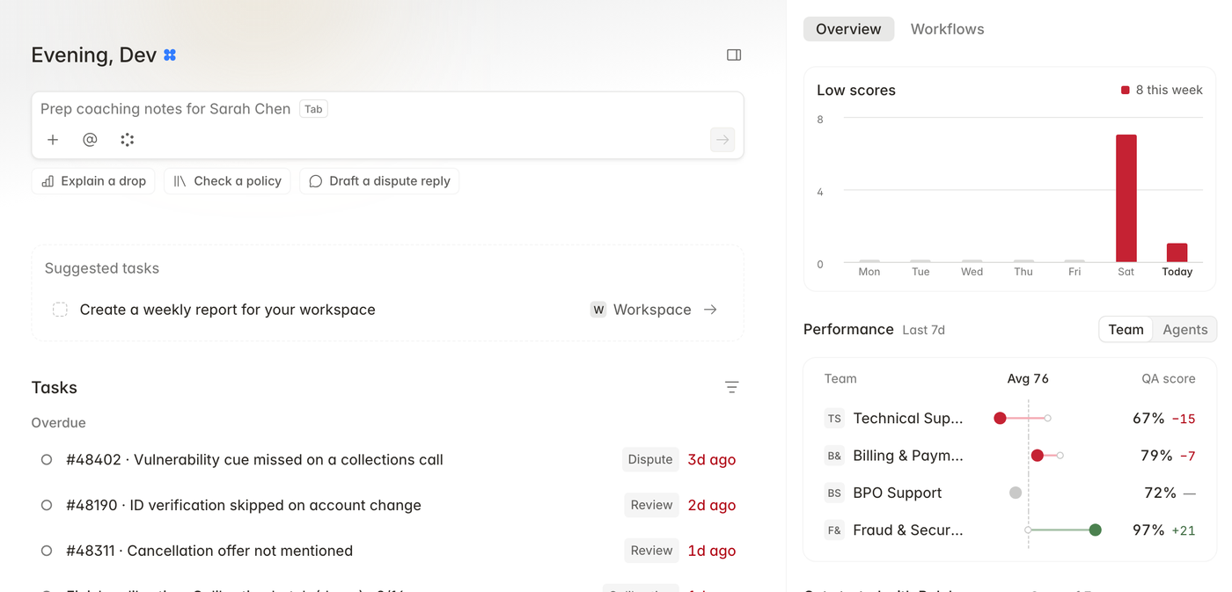This screenshot has width=1232, height=592.
Task: Click the Check a policy suggestion
Action: coord(227,181)
